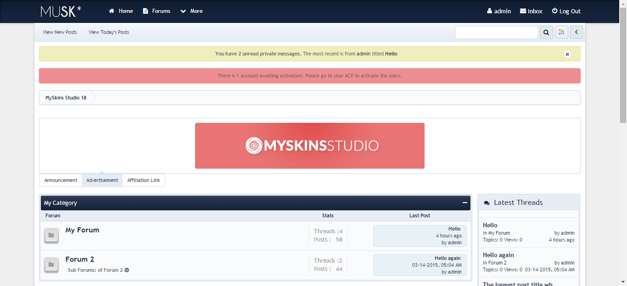The image size is (627, 286).
Task: Expand Sub Forums of Forum 2
Action: point(127,270)
